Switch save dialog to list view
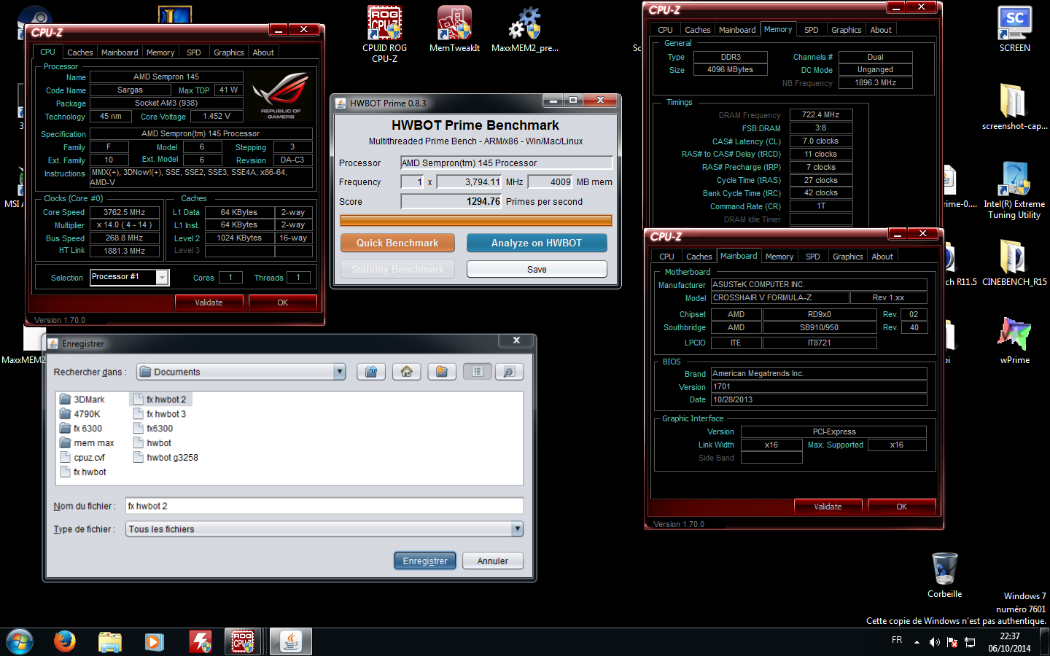1050x656 pixels. pos(477,372)
